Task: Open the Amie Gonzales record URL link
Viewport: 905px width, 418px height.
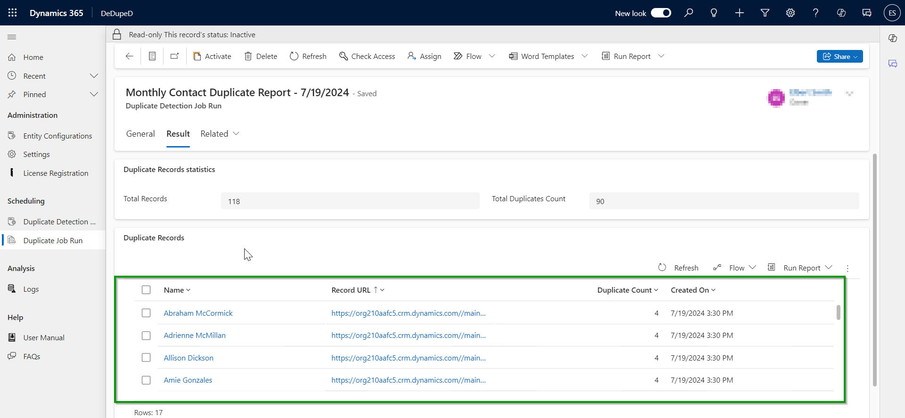Action: click(x=408, y=380)
